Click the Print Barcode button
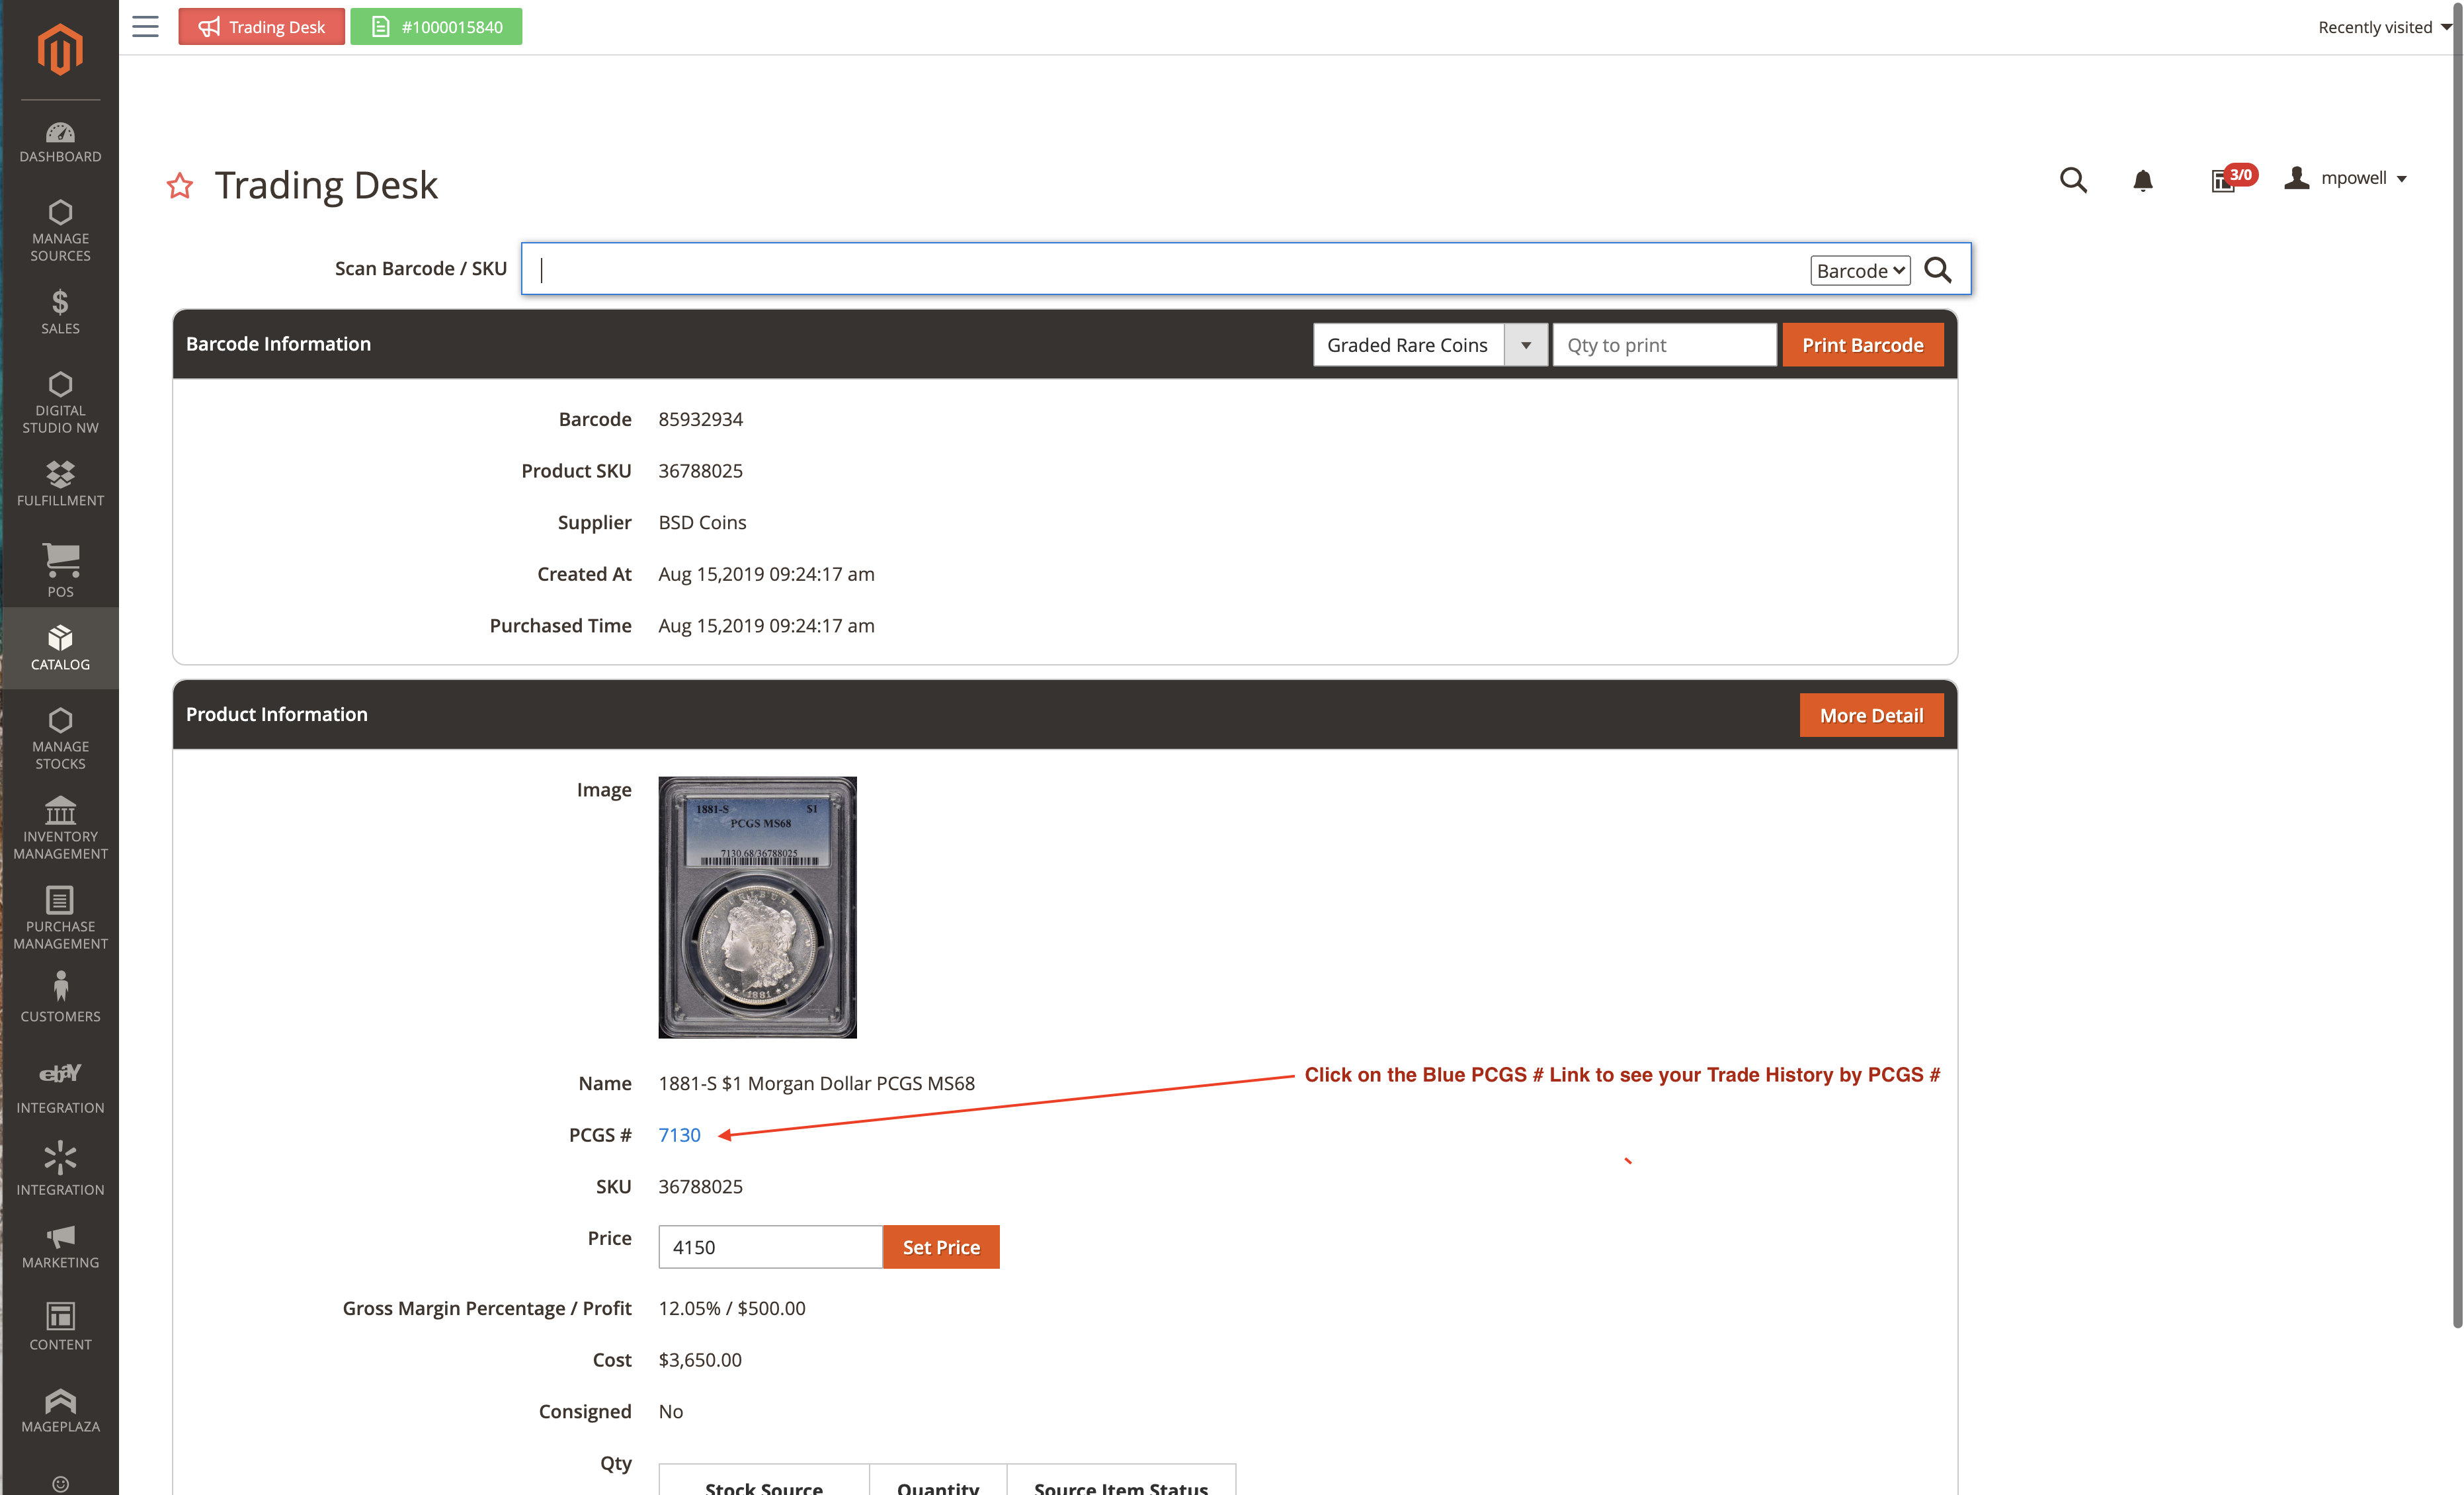 click(x=1862, y=345)
